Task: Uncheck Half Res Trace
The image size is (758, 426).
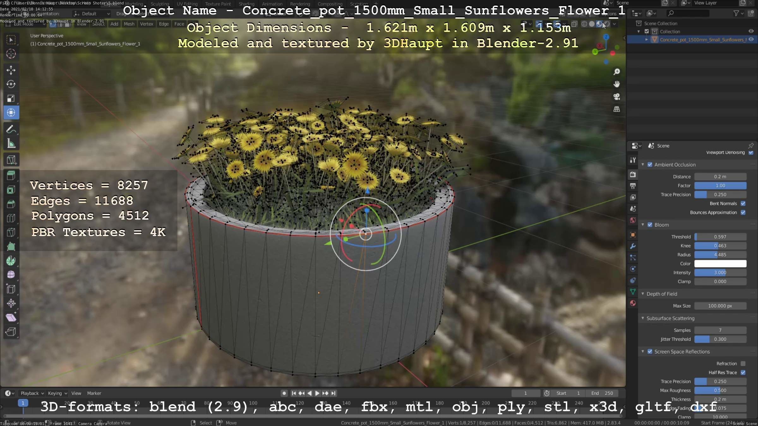Action: [x=743, y=373]
